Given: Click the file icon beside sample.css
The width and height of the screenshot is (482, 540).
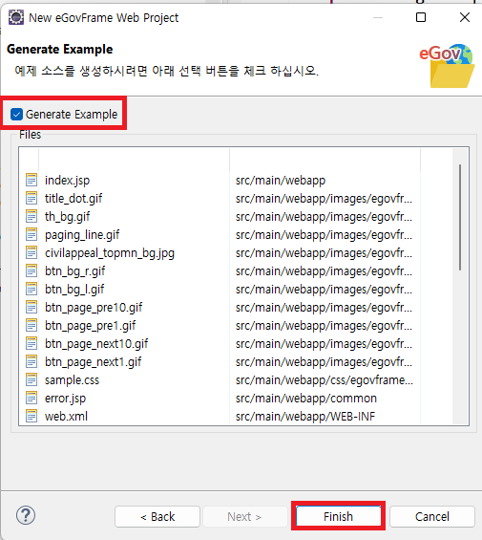Looking at the screenshot, I should click(x=31, y=379).
